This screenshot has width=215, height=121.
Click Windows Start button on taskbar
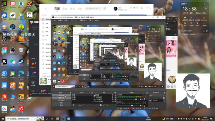pos(3,119)
